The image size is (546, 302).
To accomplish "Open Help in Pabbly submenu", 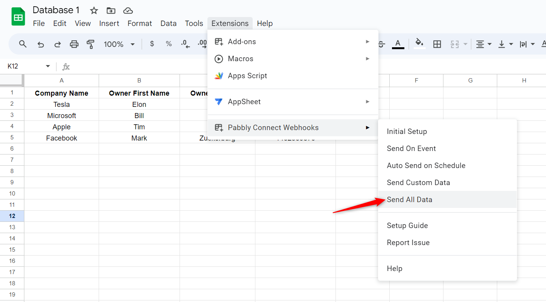I will tap(447, 268).
